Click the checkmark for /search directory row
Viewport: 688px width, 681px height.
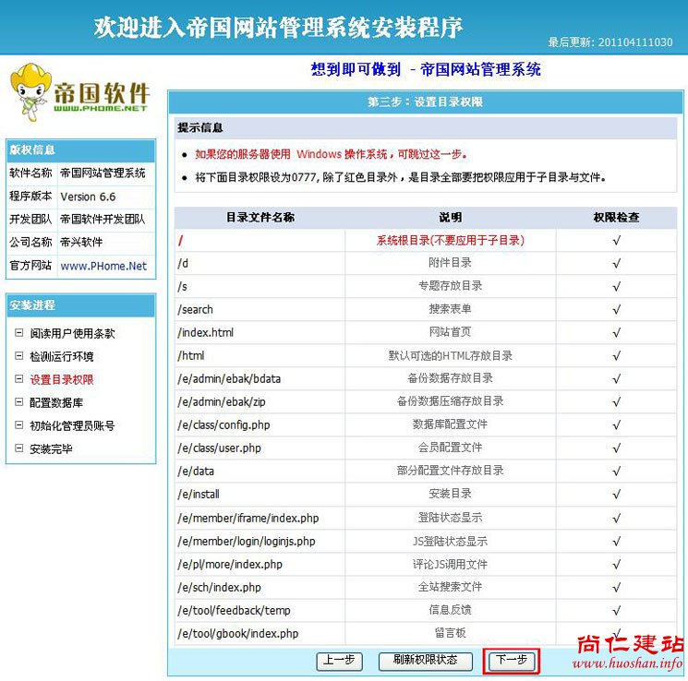616,309
